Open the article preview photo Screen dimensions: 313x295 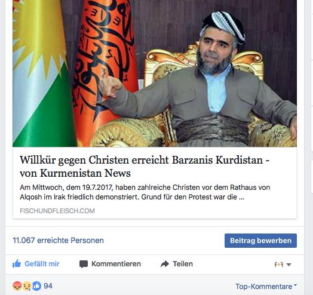point(155,73)
